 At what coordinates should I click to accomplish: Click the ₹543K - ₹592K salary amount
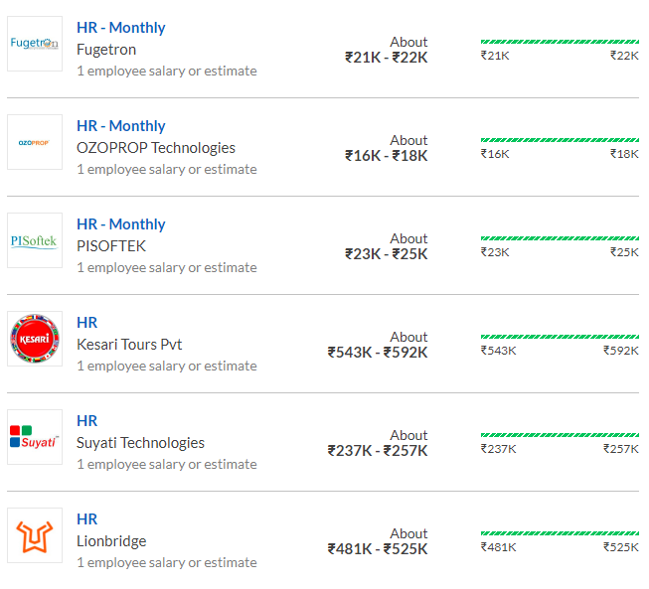(378, 353)
